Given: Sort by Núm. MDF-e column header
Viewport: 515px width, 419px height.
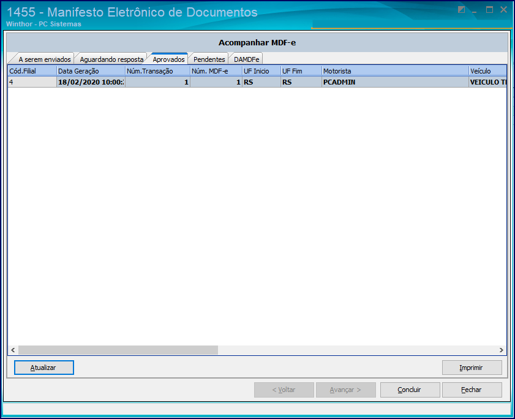Looking at the screenshot, I should [x=216, y=71].
